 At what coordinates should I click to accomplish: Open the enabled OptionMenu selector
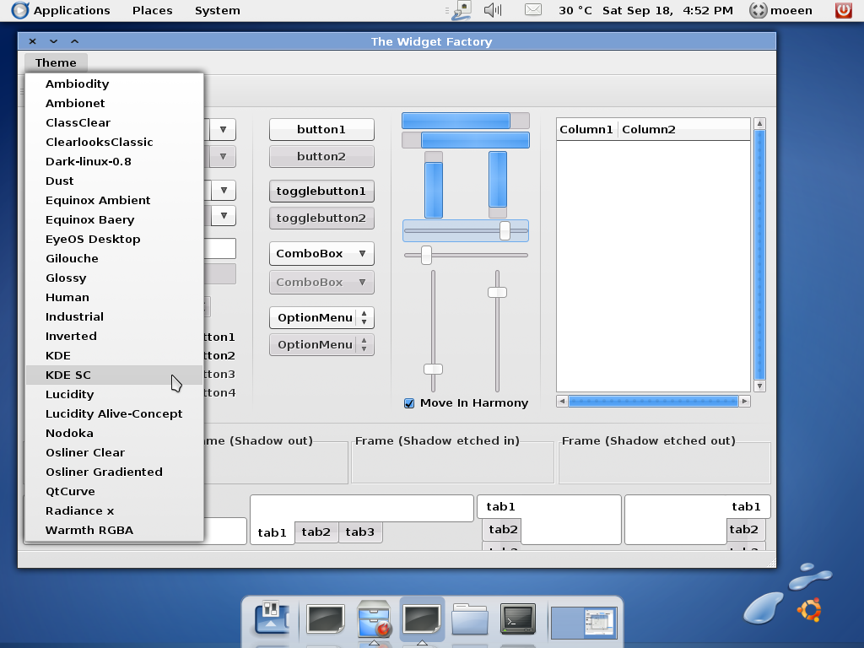point(321,317)
